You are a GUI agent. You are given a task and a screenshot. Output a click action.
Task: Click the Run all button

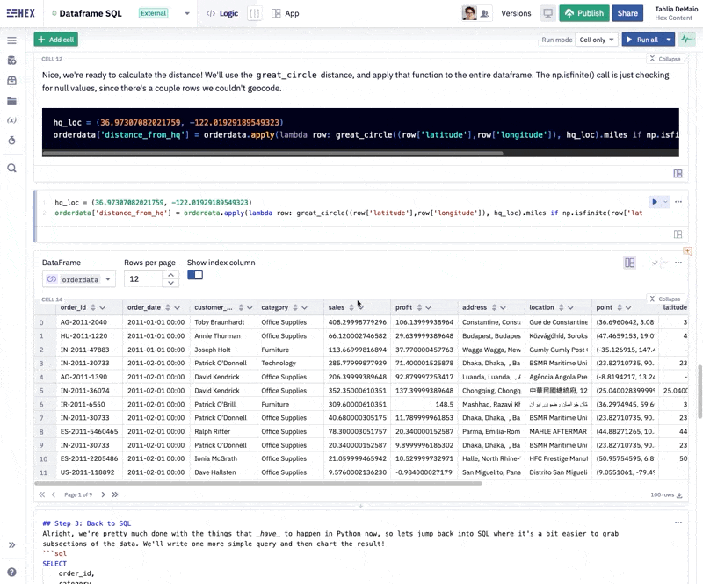coord(642,40)
